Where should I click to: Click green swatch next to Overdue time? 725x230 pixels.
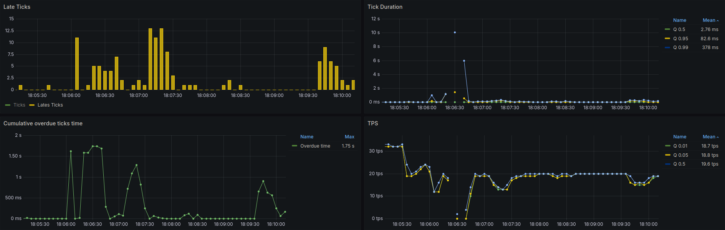(295, 146)
